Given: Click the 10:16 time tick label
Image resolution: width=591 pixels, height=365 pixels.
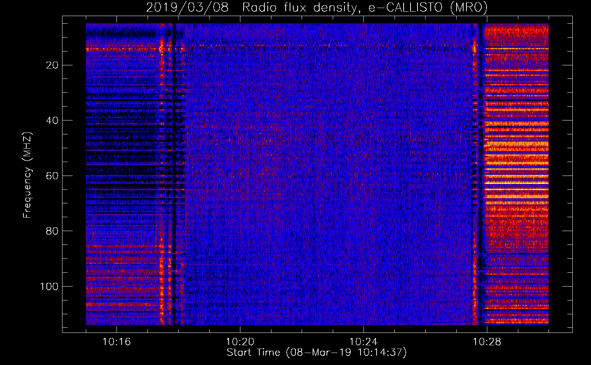Looking at the screenshot, I should pos(117,342).
